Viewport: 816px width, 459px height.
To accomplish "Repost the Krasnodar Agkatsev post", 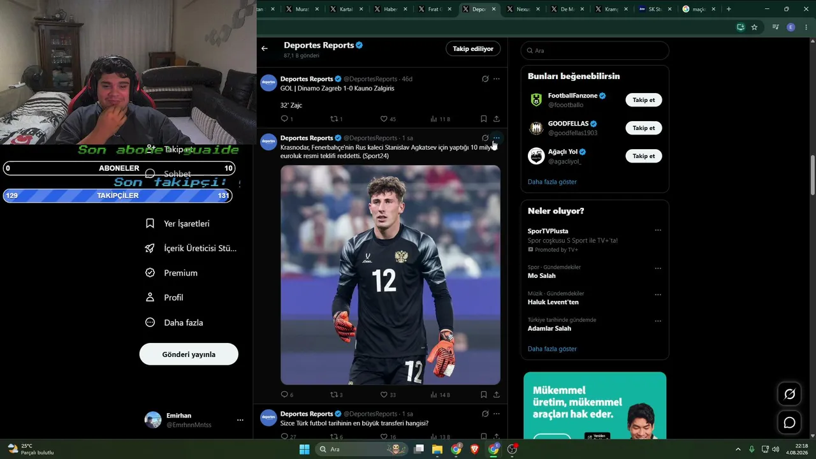I will pos(333,395).
